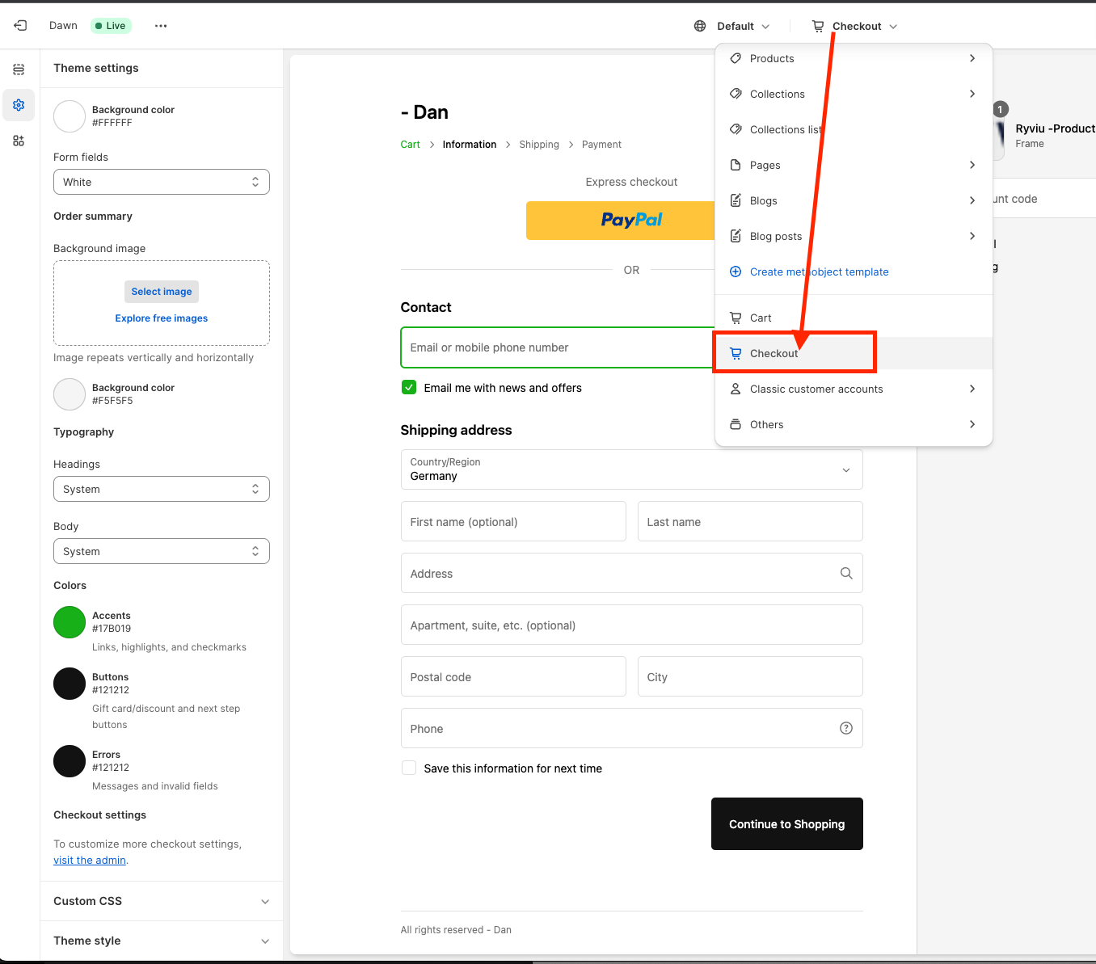Click the Select image button
The height and width of the screenshot is (964, 1096).
click(x=162, y=292)
